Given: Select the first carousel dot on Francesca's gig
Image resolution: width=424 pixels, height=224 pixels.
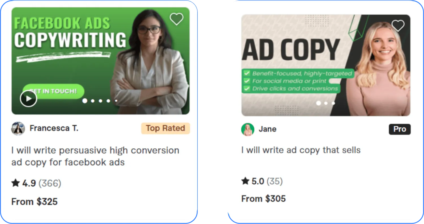Looking at the screenshot, I should pos(85,101).
